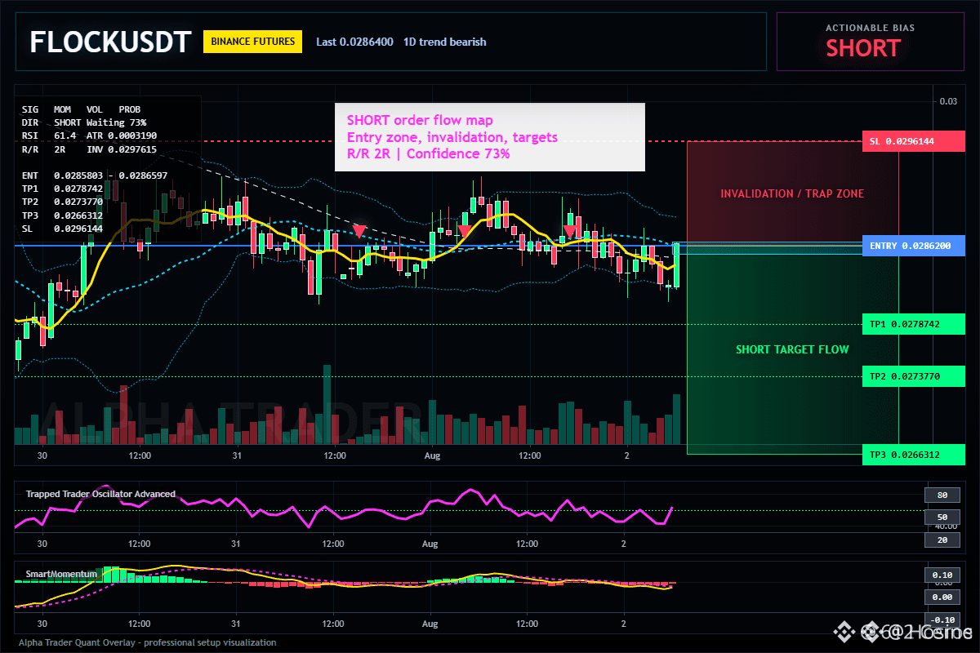The height and width of the screenshot is (653, 980).
Task: Click the 1D trend bearish text
Action: 444,42
